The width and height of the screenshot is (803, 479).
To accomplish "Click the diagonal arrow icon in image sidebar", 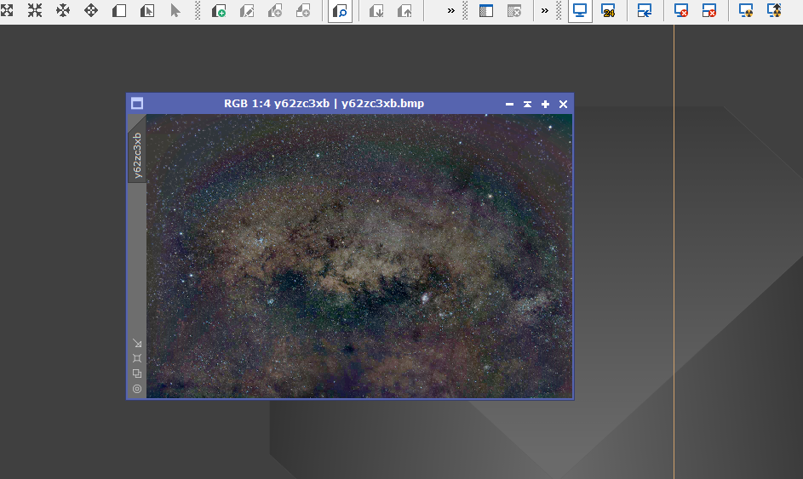I will pyautogui.click(x=137, y=343).
